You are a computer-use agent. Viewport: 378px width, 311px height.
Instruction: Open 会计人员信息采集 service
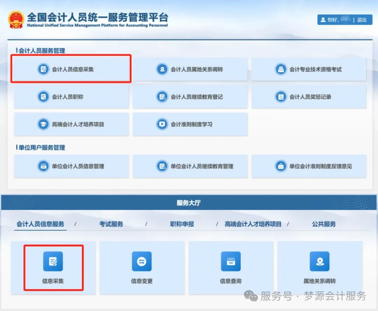click(x=71, y=69)
